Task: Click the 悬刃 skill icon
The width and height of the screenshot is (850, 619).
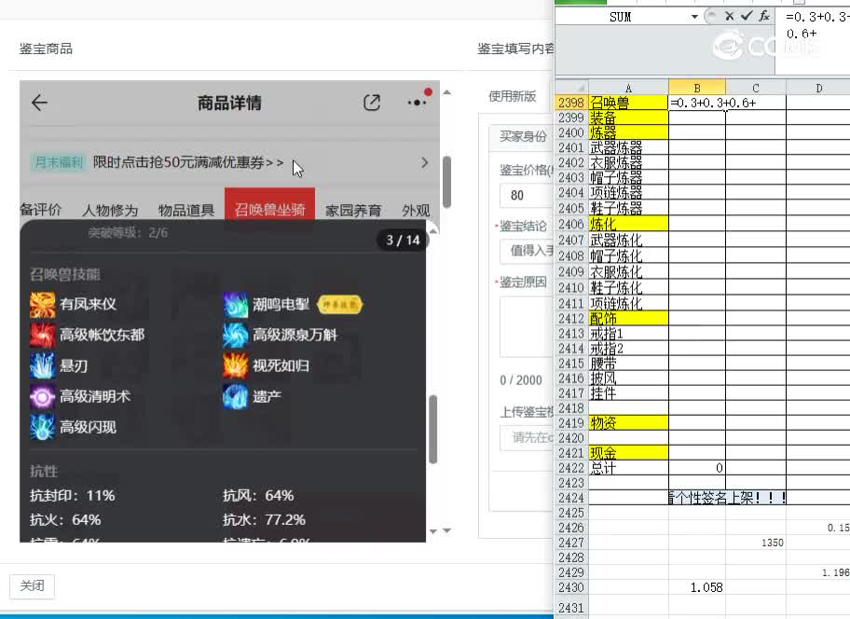Action: coord(42,365)
